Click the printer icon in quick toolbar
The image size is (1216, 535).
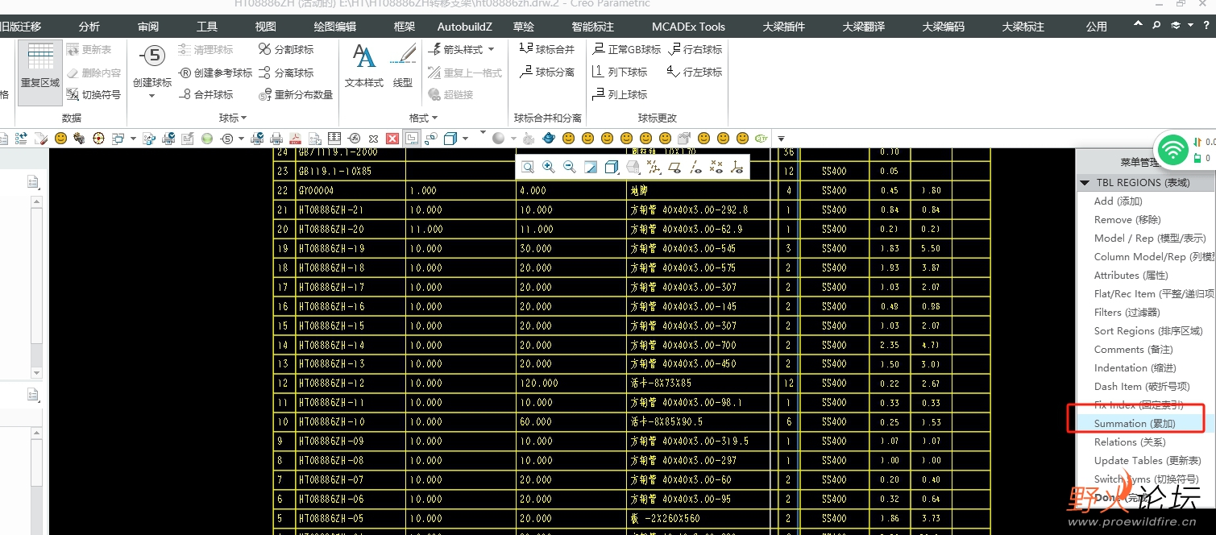276,139
